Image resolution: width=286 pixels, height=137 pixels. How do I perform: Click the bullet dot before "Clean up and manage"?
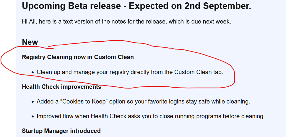(33, 72)
